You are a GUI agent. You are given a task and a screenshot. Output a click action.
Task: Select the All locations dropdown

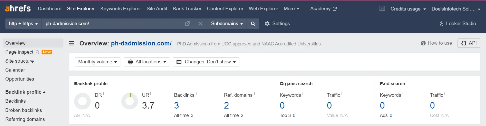147,62
